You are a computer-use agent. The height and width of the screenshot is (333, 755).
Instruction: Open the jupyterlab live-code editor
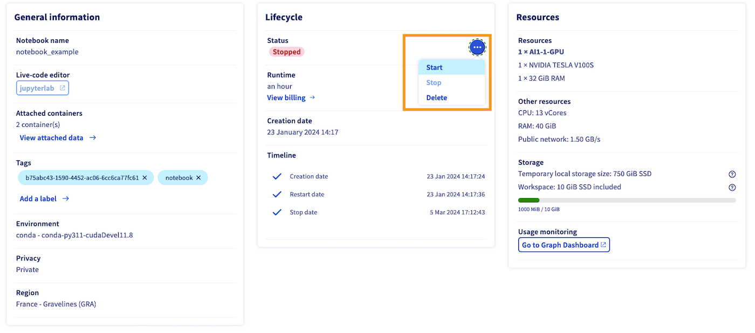(x=38, y=88)
